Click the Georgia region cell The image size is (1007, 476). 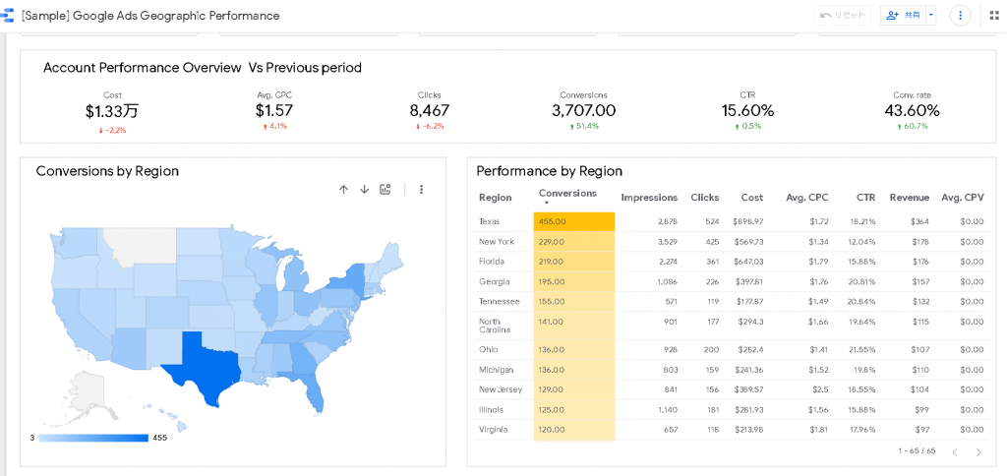coord(495,282)
